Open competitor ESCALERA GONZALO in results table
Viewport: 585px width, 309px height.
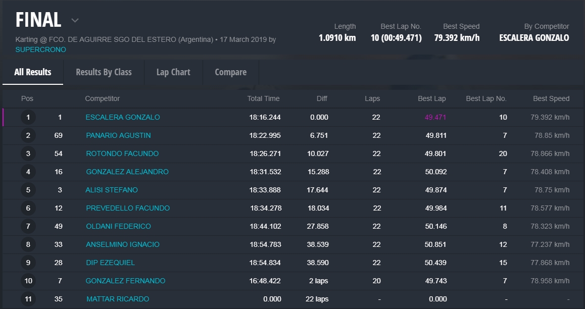coord(123,117)
